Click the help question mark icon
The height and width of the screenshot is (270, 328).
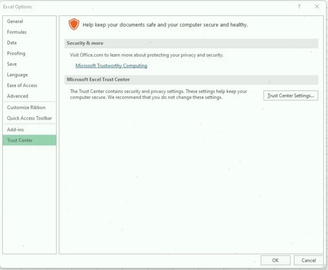299,6
